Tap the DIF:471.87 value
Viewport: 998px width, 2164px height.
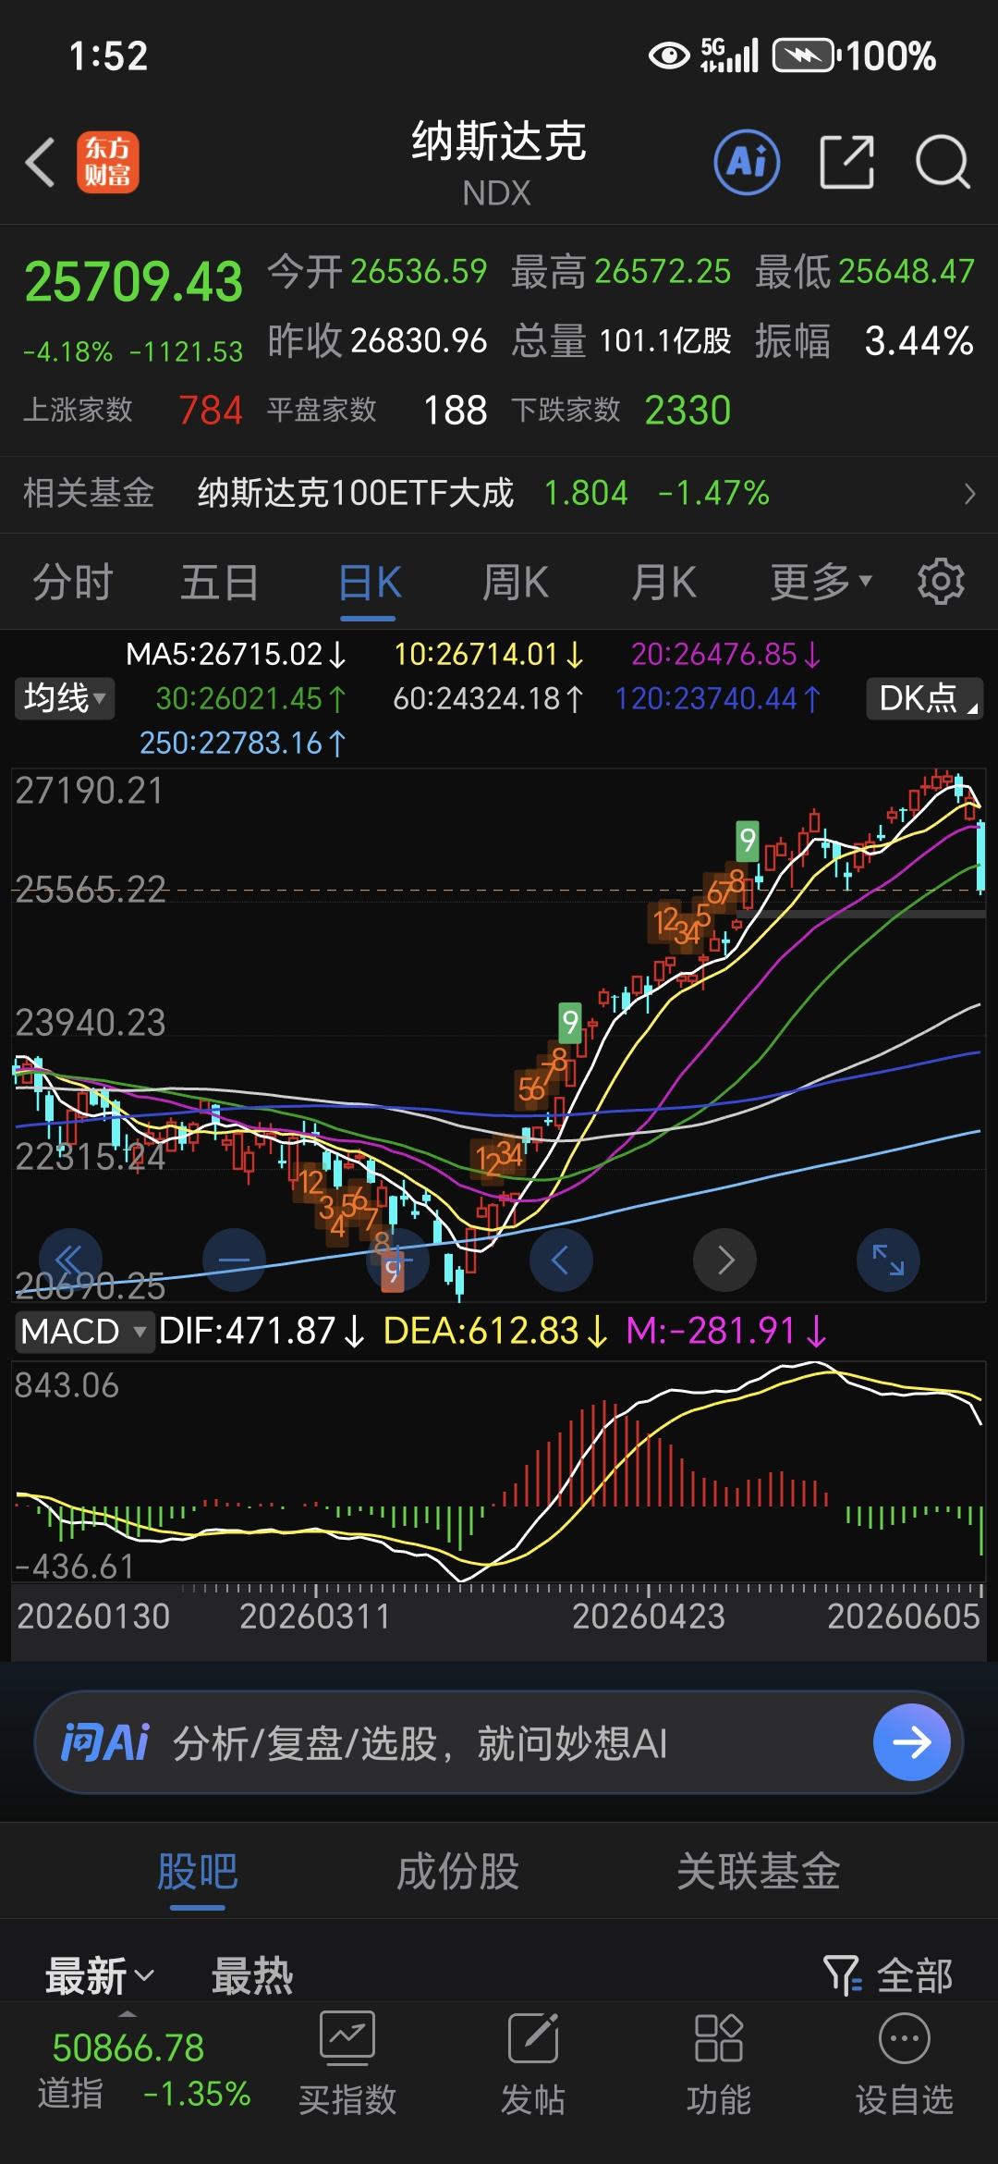point(262,1332)
